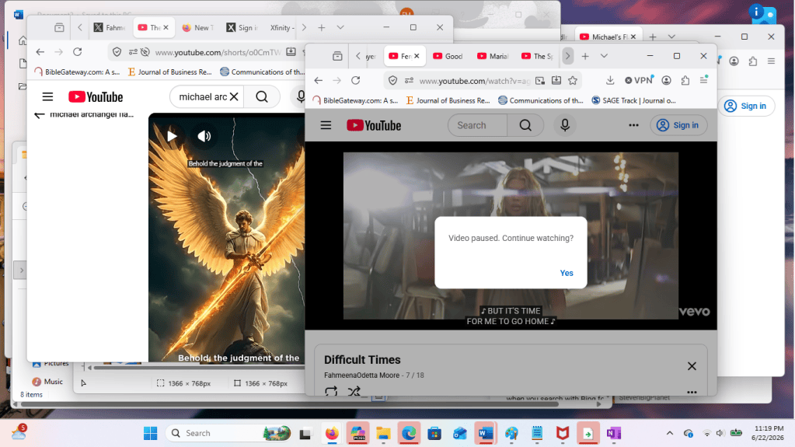Image resolution: width=795 pixels, height=447 pixels.
Task: Open playlist more options menu
Action: (x=692, y=392)
